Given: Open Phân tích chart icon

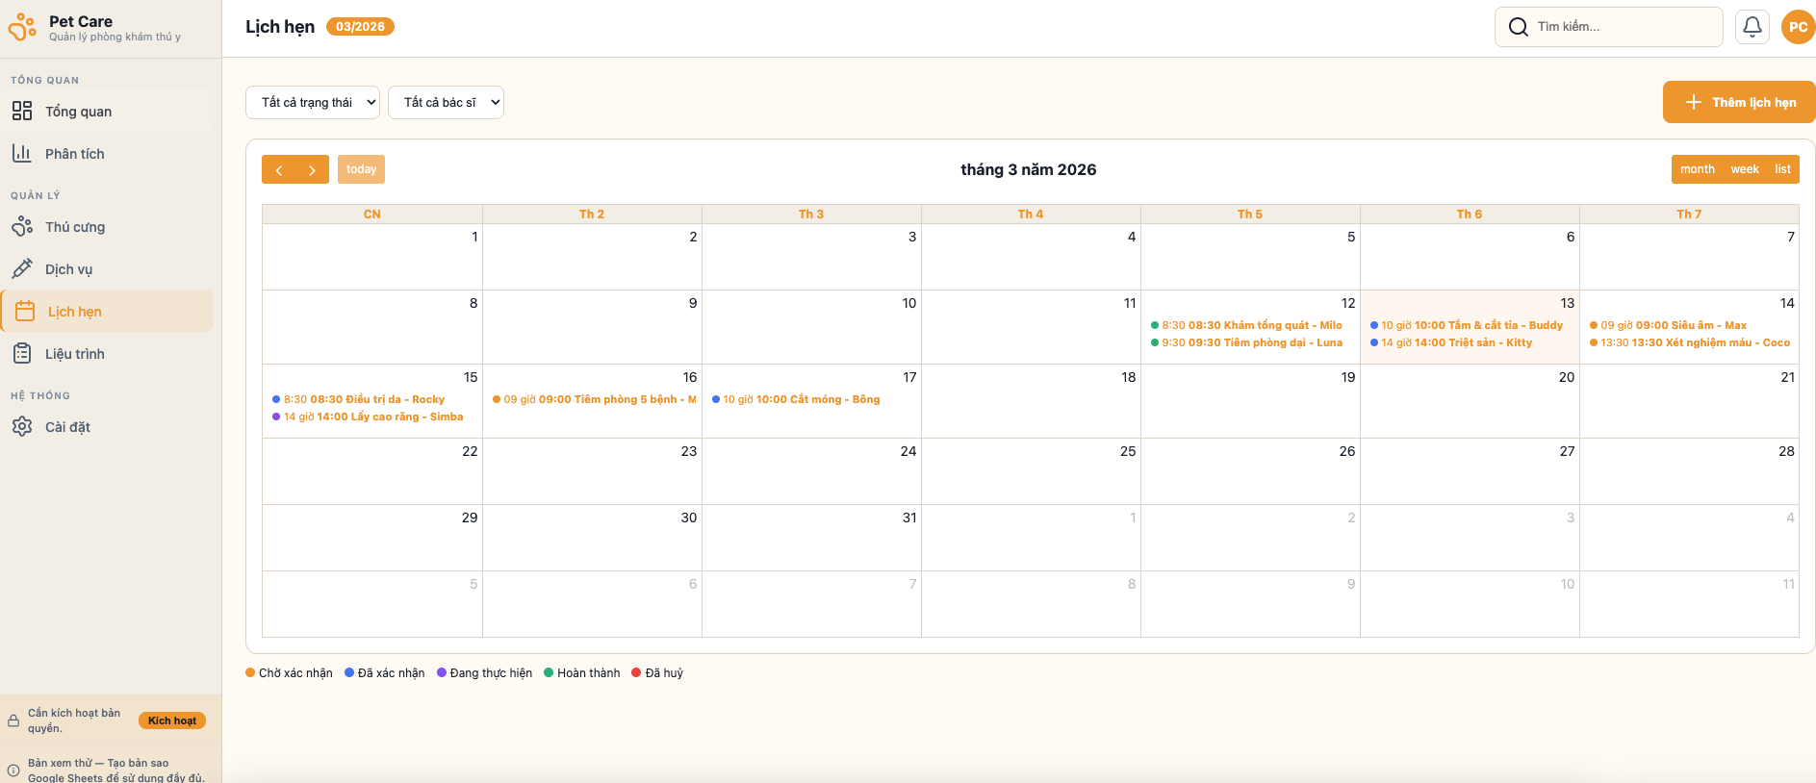Looking at the screenshot, I should pyautogui.click(x=22, y=154).
